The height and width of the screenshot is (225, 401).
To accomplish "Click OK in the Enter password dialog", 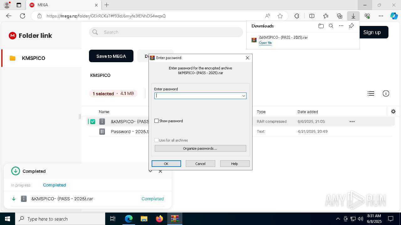I will [166, 164].
